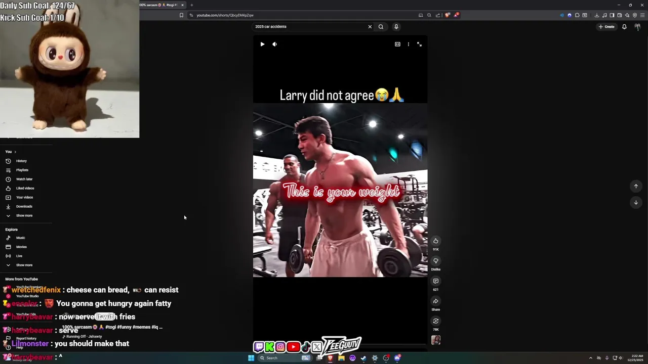Click the browser address bar URL
The height and width of the screenshot is (364, 648).
225,15
